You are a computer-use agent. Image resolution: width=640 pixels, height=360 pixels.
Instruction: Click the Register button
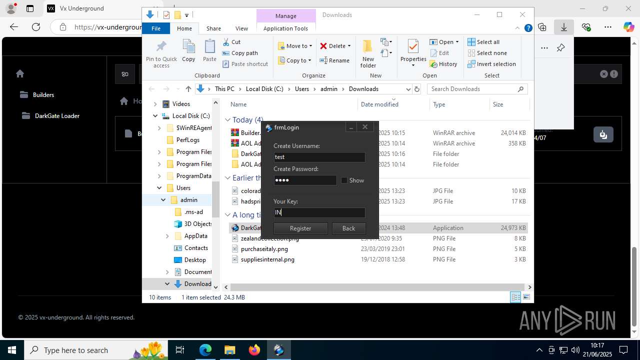pyautogui.click(x=300, y=228)
